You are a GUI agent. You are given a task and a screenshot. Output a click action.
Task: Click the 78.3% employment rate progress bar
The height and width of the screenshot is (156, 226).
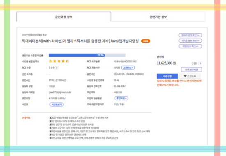click(x=87, y=55)
